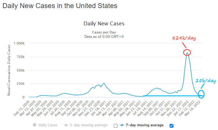
Task: Toggle the 3-day moving average series label
Action: (88, 125)
